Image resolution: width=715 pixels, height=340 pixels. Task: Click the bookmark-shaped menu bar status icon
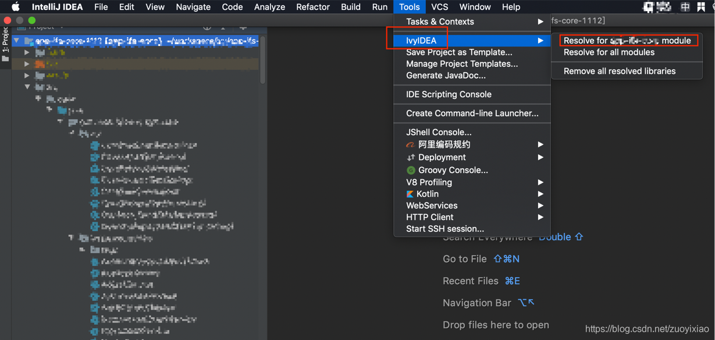(x=702, y=7)
